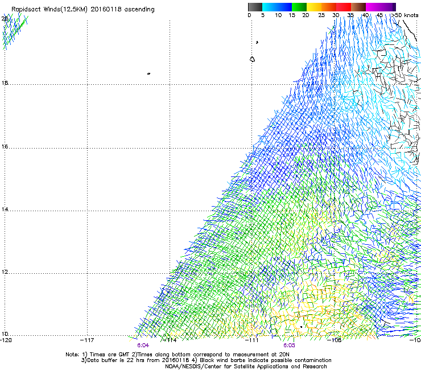
Task: Click the gray 0-5 knots color band
Action: (x=255, y=7)
